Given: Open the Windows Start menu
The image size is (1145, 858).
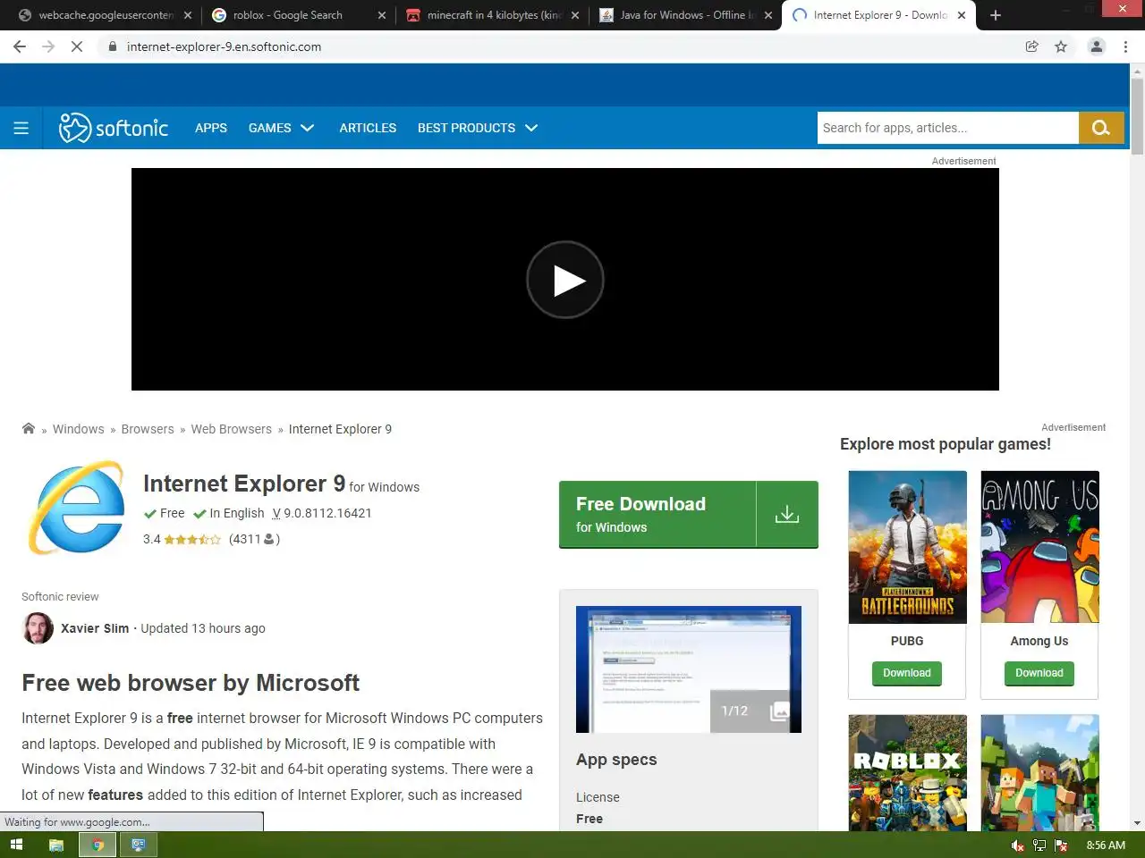Looking at the screenshot, I should [16, 845].
